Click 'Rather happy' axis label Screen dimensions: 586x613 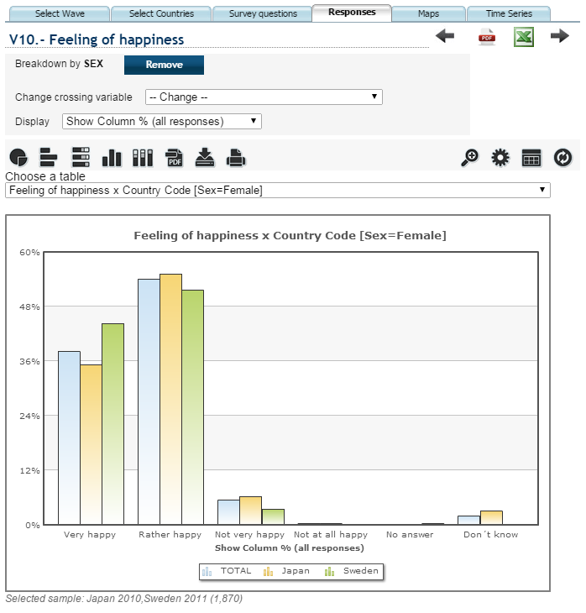170,534
